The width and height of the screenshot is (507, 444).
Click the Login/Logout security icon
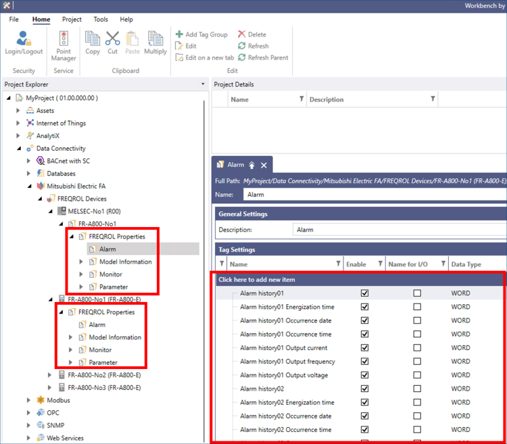tap(24, 38)
